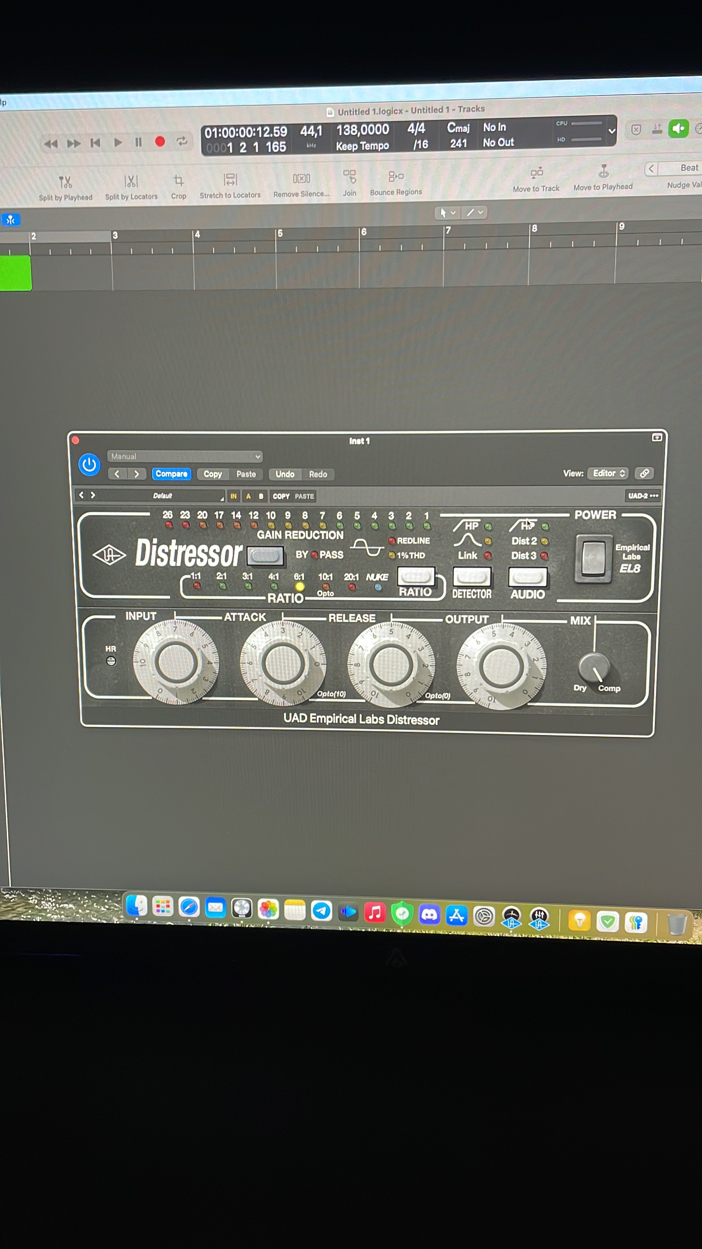Click the plugin link chain icon
This screenshot has width=702, height=1249.
coord(644,473)
